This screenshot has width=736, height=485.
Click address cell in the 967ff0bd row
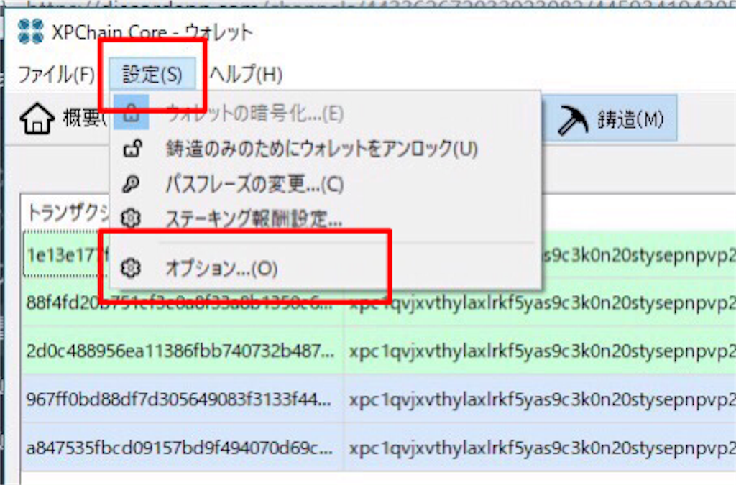pos(540,399)
